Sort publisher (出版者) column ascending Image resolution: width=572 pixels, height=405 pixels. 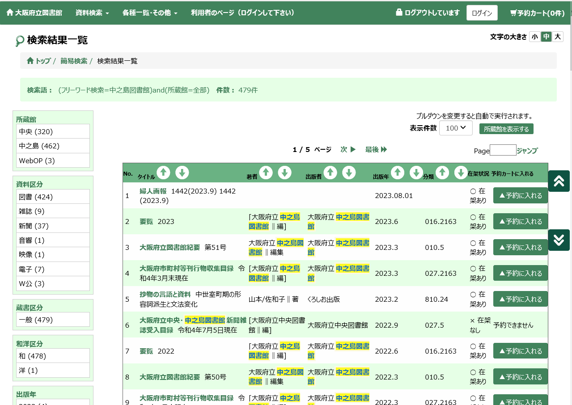click(330, 173)
